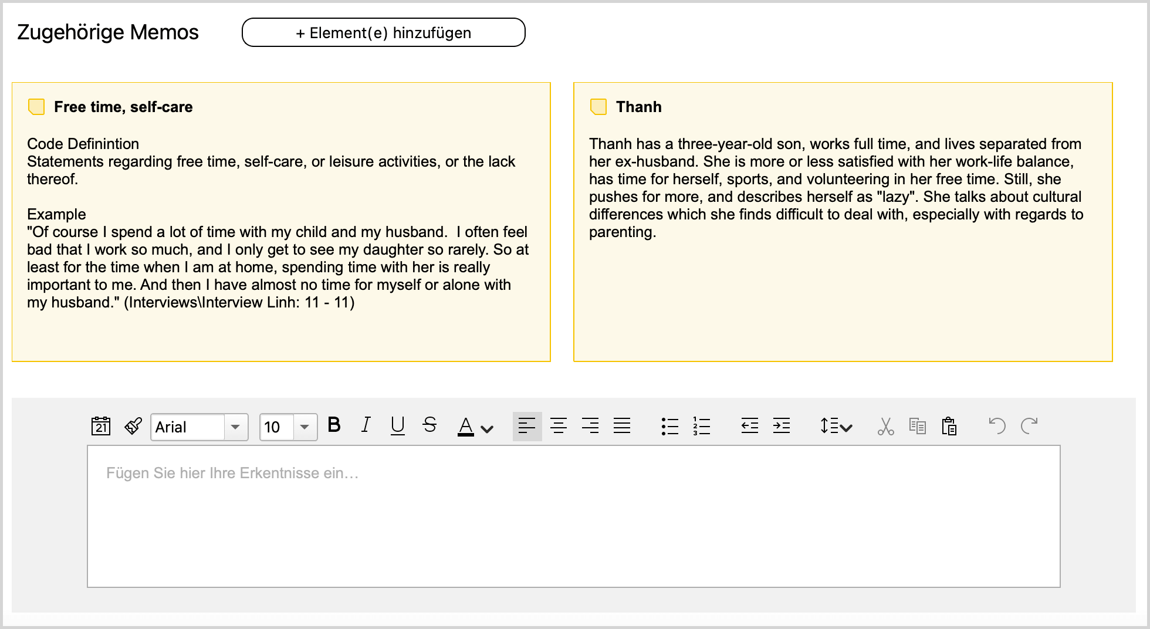Insert a numbered list

pos(701,427)
